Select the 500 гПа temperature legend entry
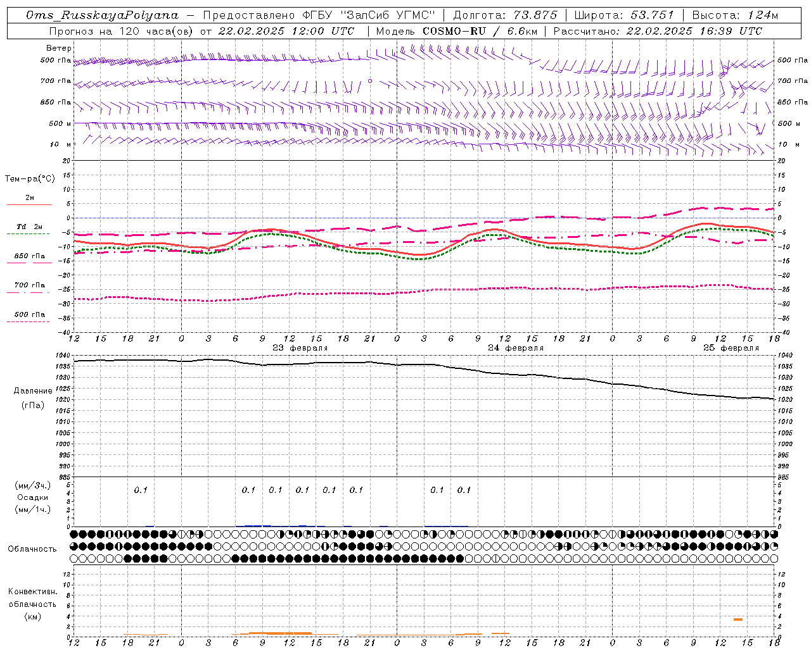The height and width of the screenshot is (648, 811). (29, 315)
